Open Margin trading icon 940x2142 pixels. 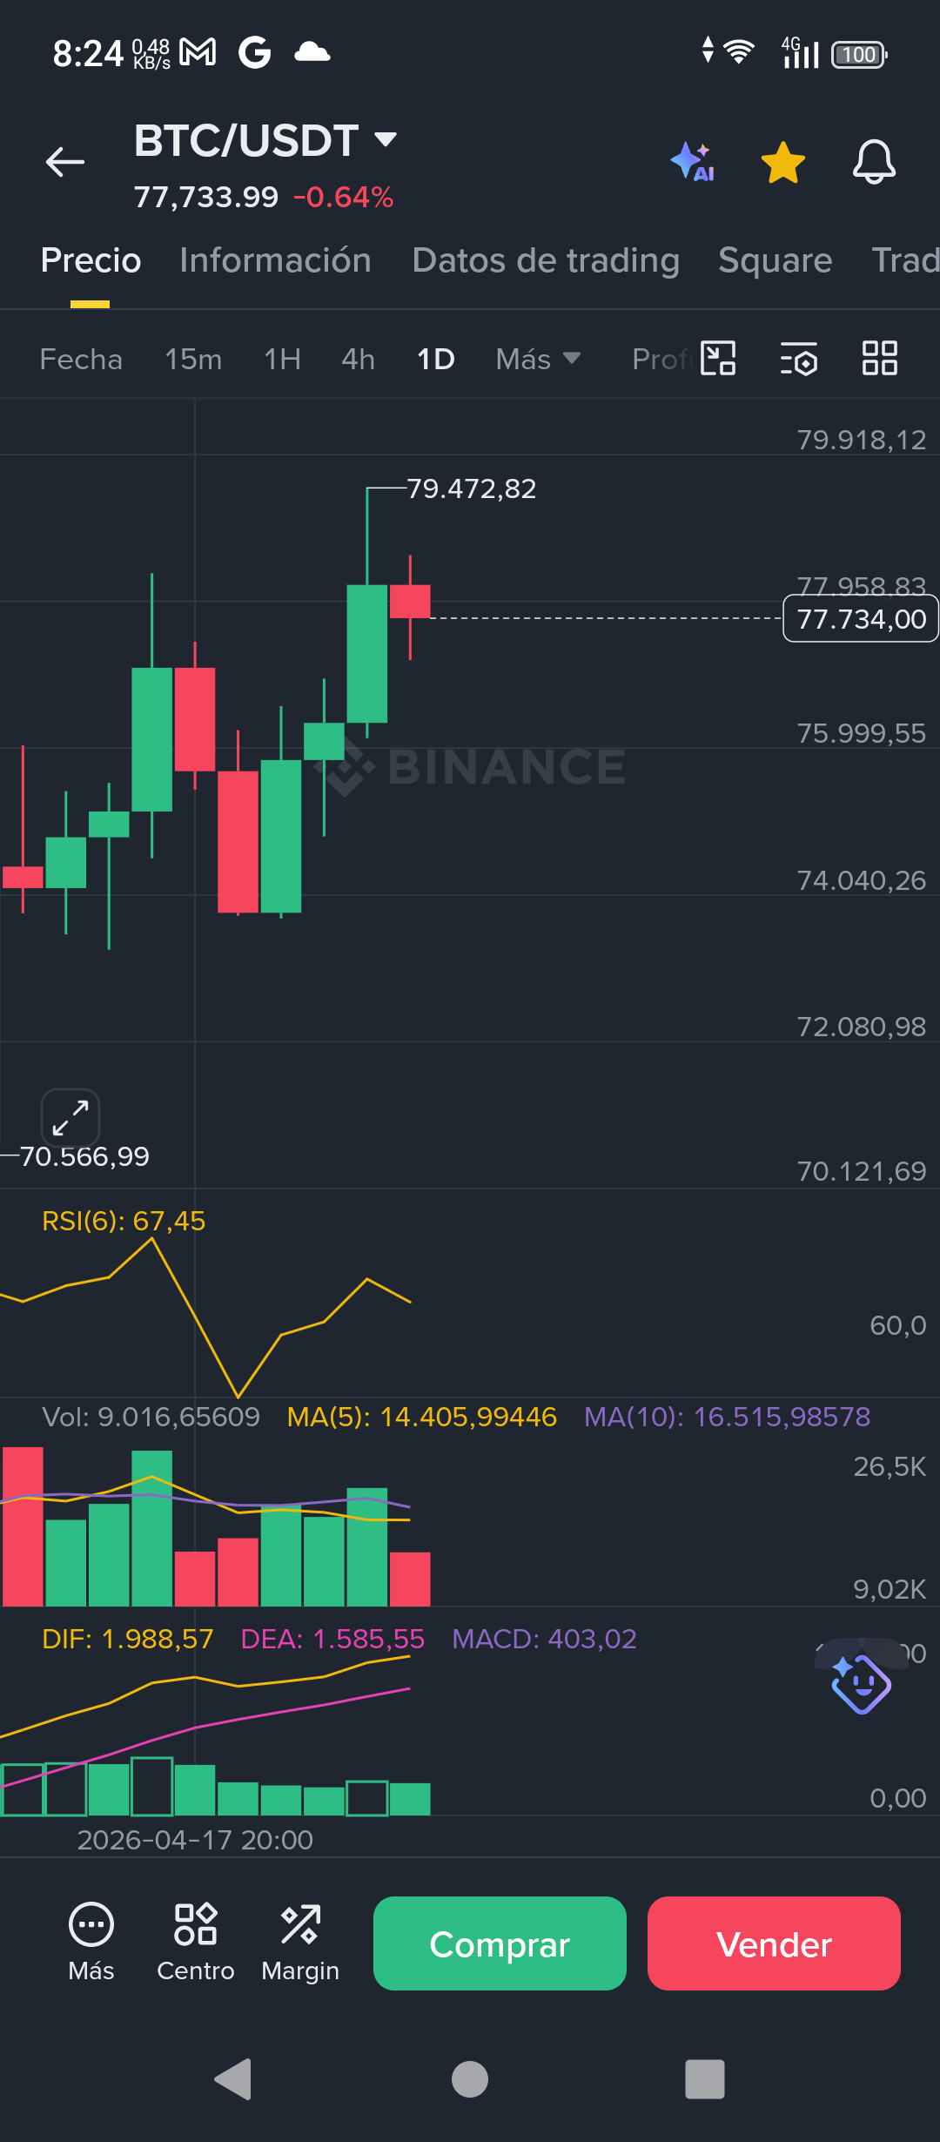coord(300,1943)
